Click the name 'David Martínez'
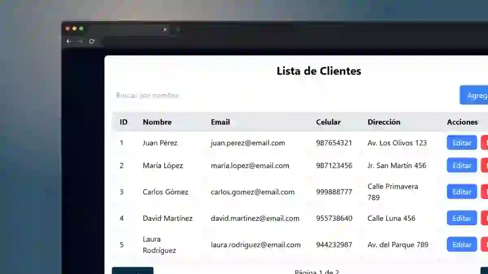The image size is (488, 274). coord(168,218)
